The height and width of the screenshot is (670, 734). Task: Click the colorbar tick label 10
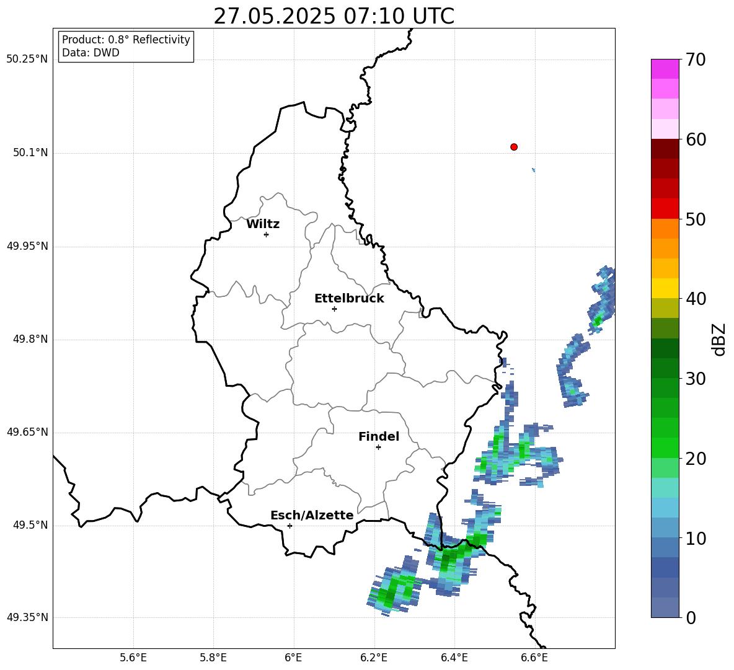(696, 538)
